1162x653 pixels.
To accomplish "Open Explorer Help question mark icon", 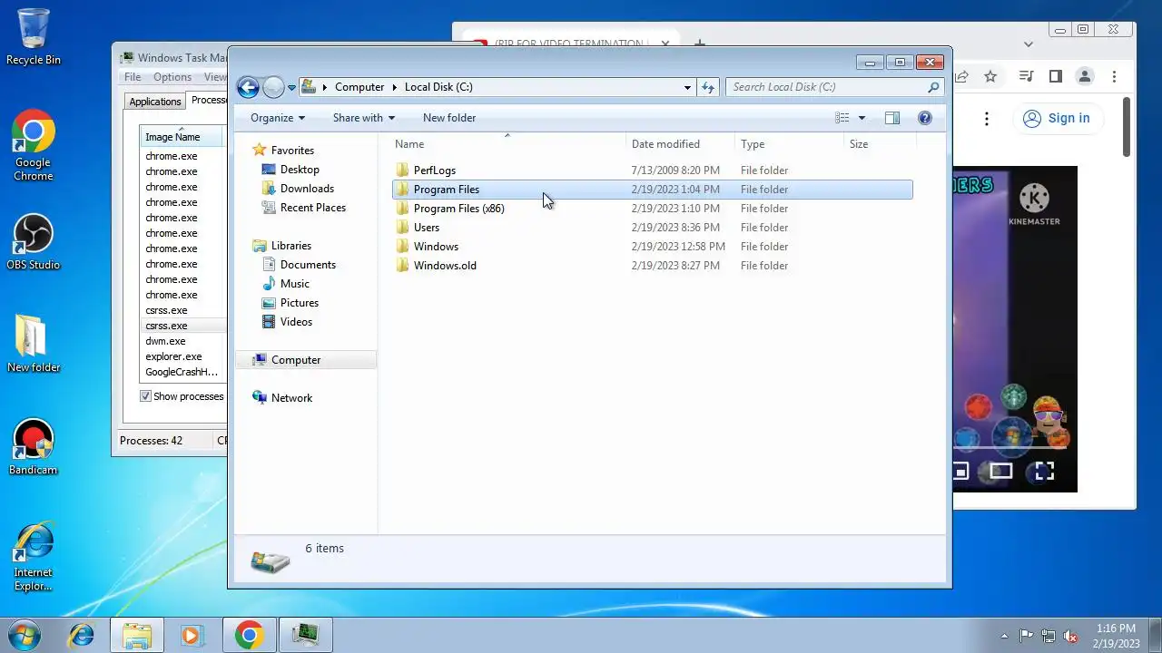I will point(925,118).
